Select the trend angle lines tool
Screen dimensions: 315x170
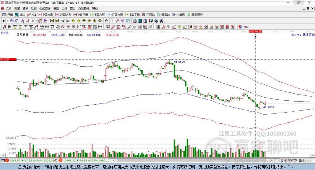pos(129,27)
